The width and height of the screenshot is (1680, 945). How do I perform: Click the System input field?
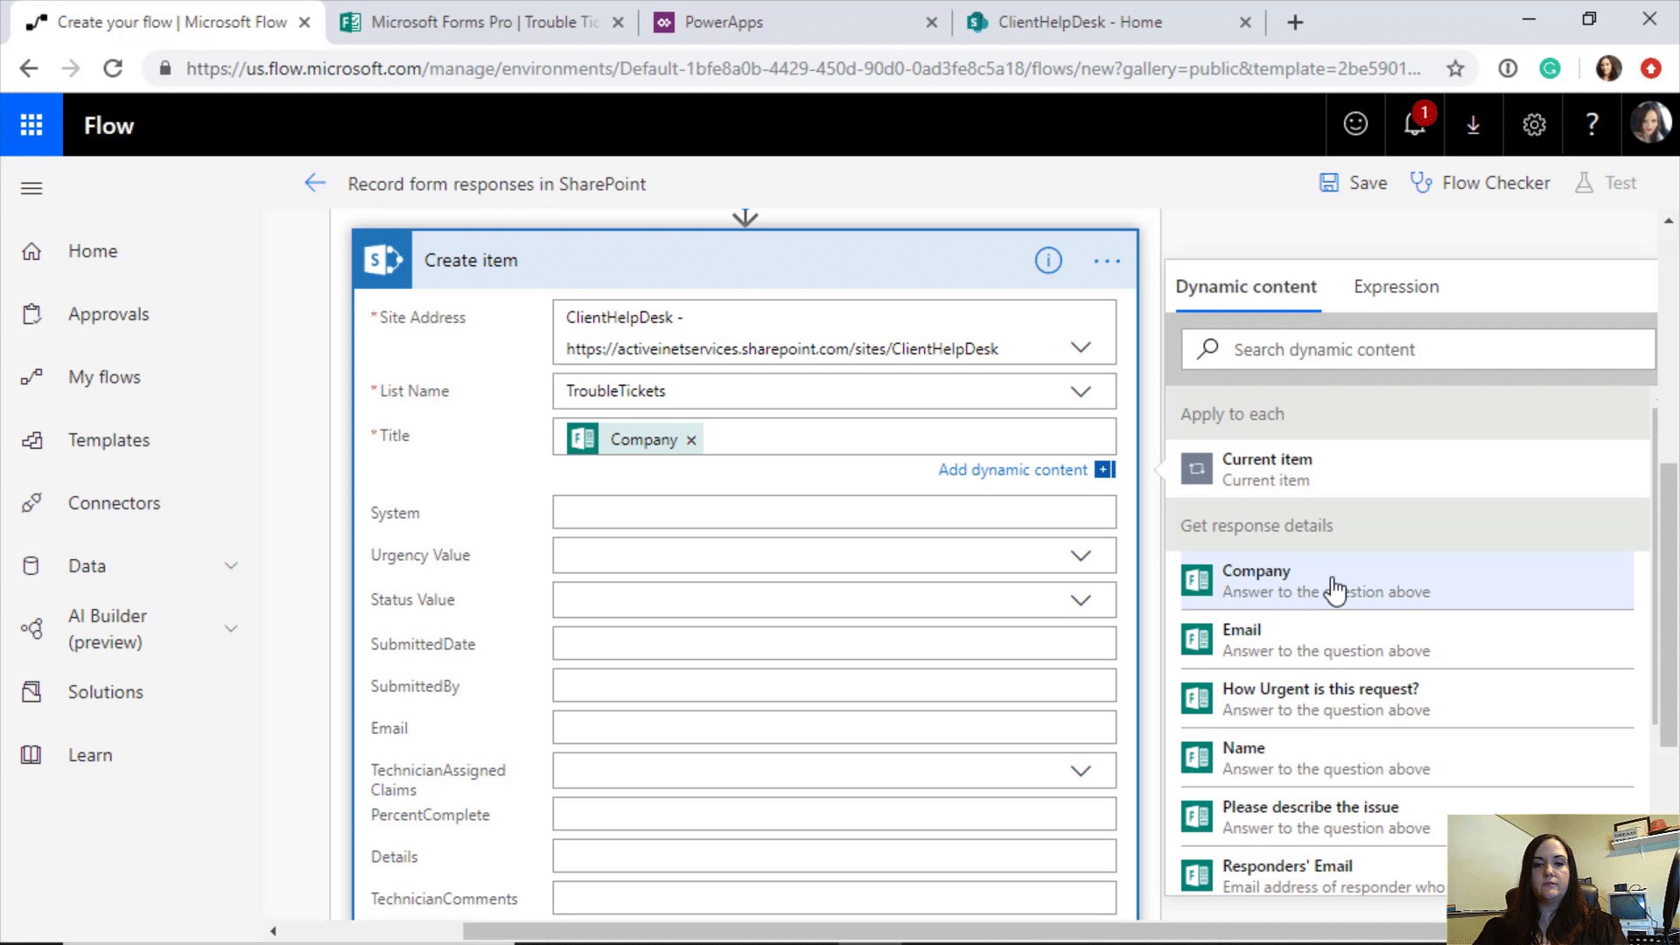pyautogui.click(x=834, y=512)
